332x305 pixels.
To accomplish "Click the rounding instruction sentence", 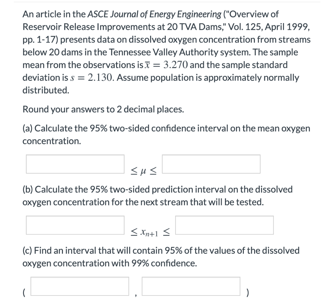I will point(103,109).
